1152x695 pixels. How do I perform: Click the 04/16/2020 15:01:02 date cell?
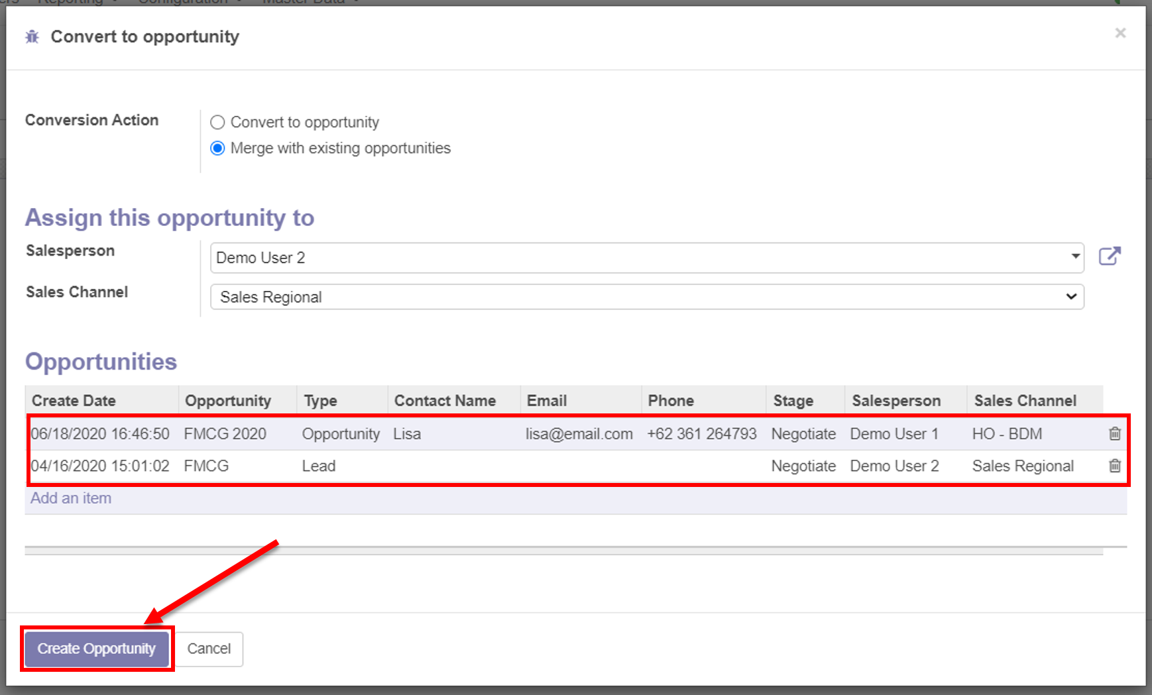(x=100, y=466)
